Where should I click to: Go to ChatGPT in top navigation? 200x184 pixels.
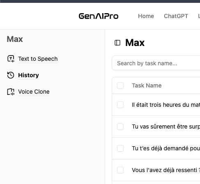(176, 16)
